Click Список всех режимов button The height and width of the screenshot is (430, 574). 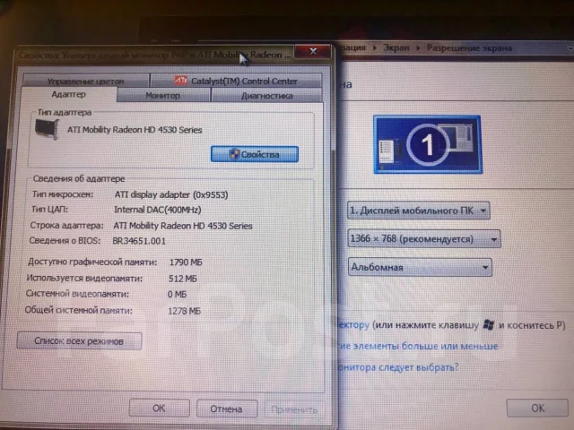(x=79, y=340)
